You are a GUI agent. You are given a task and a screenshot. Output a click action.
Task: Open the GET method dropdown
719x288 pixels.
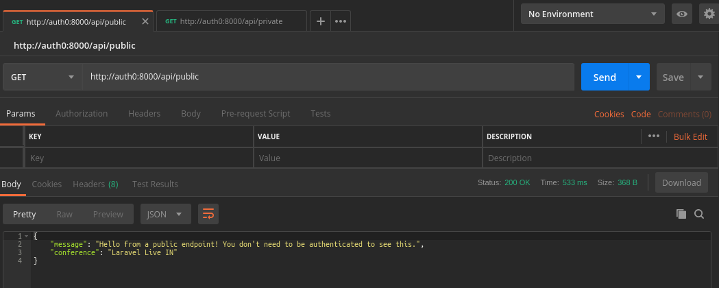42,77
